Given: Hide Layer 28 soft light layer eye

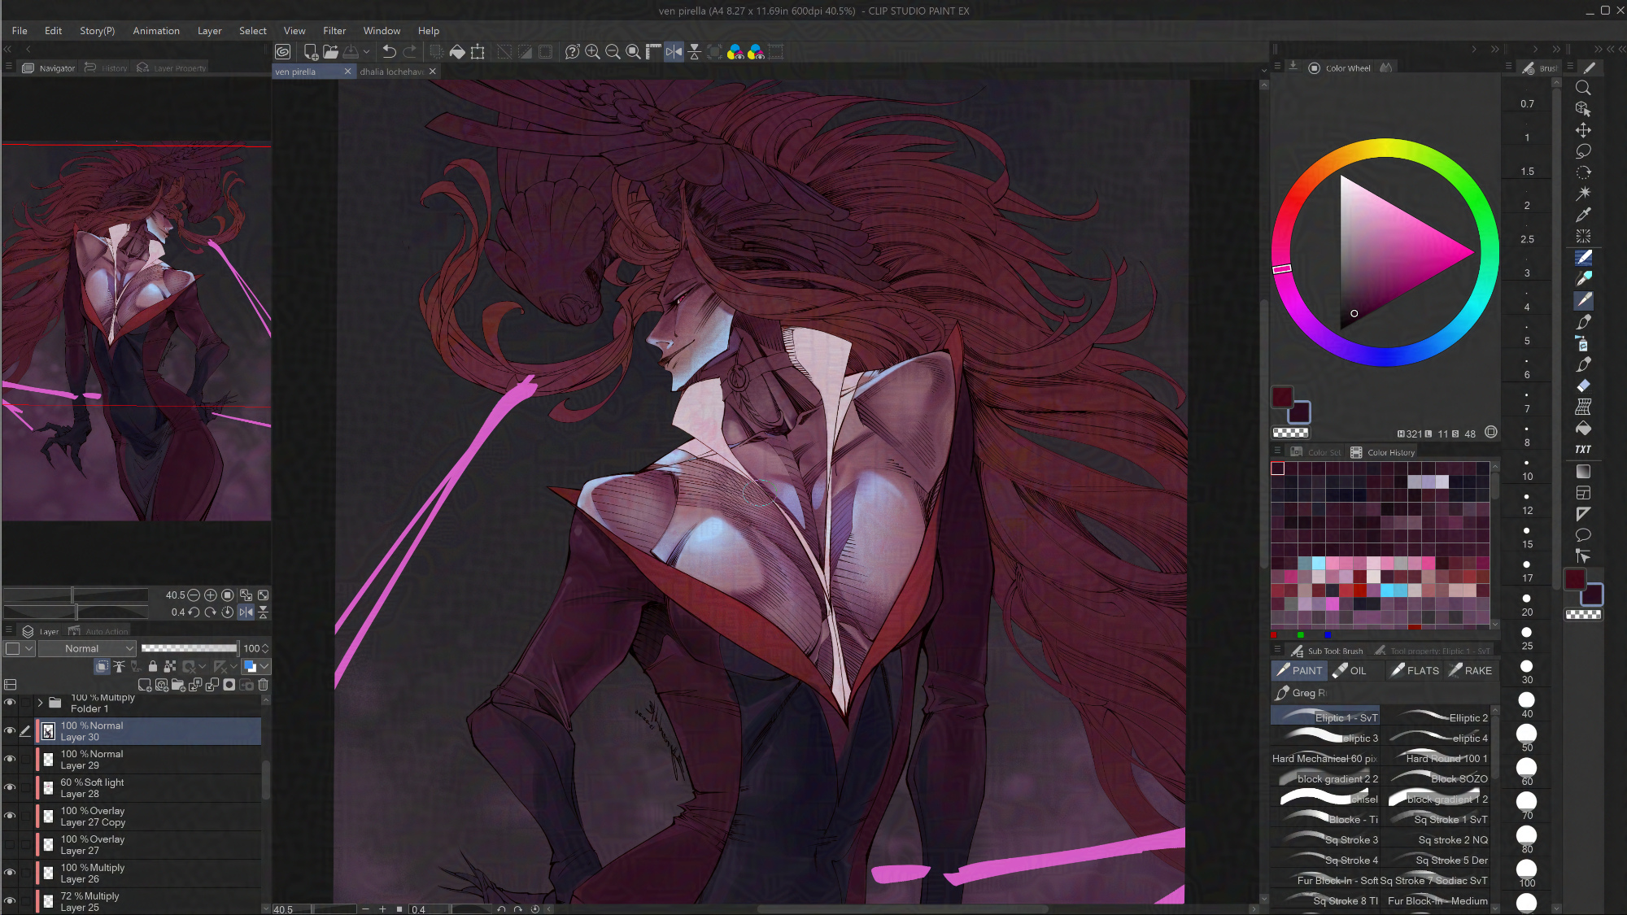Looking at the screenshot, I should coord(10,787).
